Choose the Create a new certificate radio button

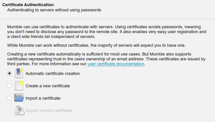click(x=9, y=86)
